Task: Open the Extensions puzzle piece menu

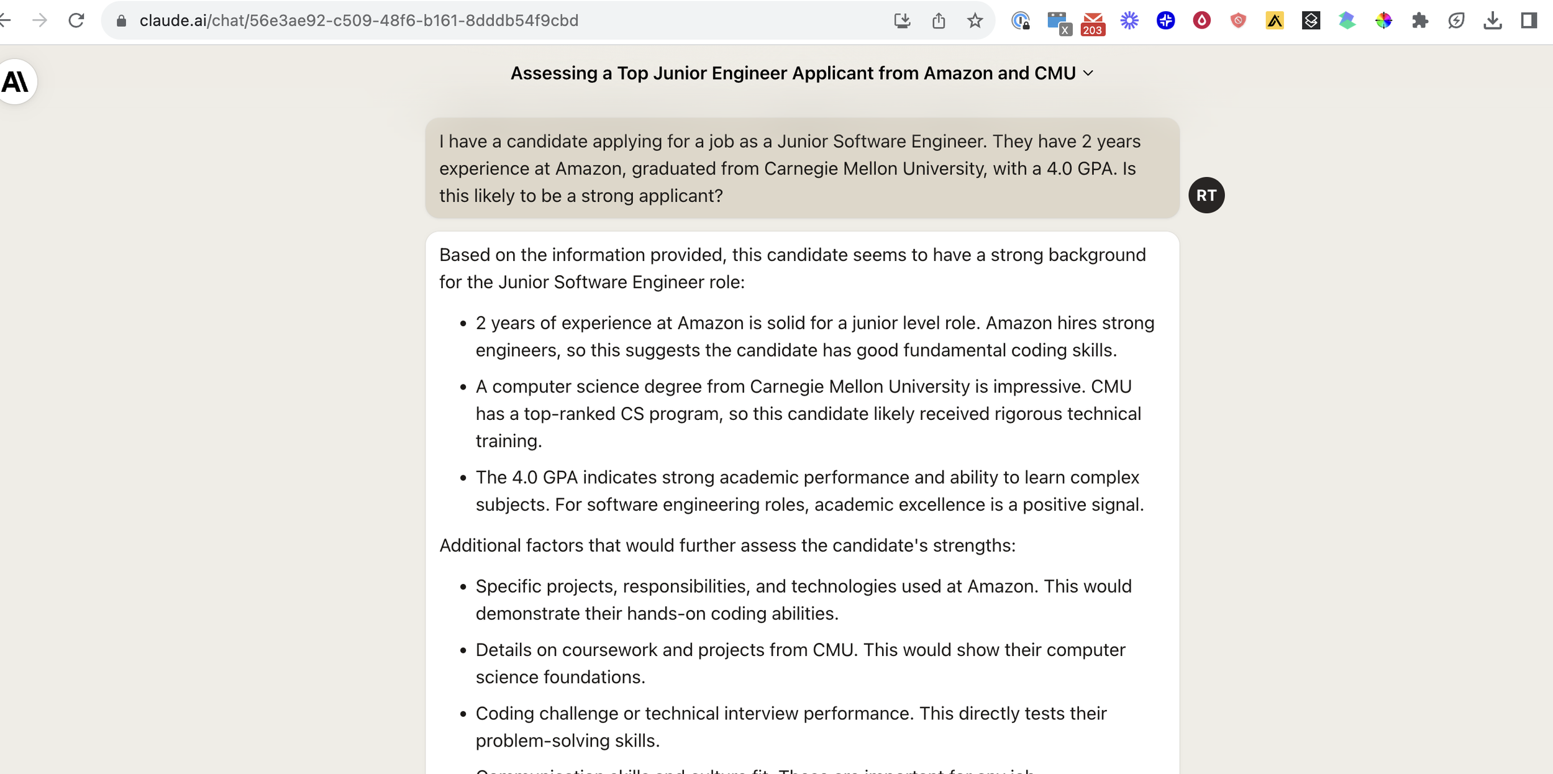Action: click(x=1420, y=20)
